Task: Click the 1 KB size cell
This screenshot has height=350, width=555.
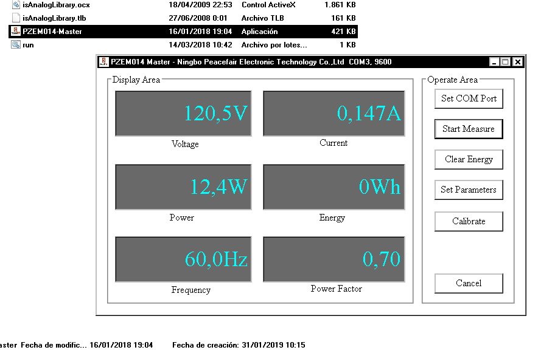Action: tap(347, 45)
